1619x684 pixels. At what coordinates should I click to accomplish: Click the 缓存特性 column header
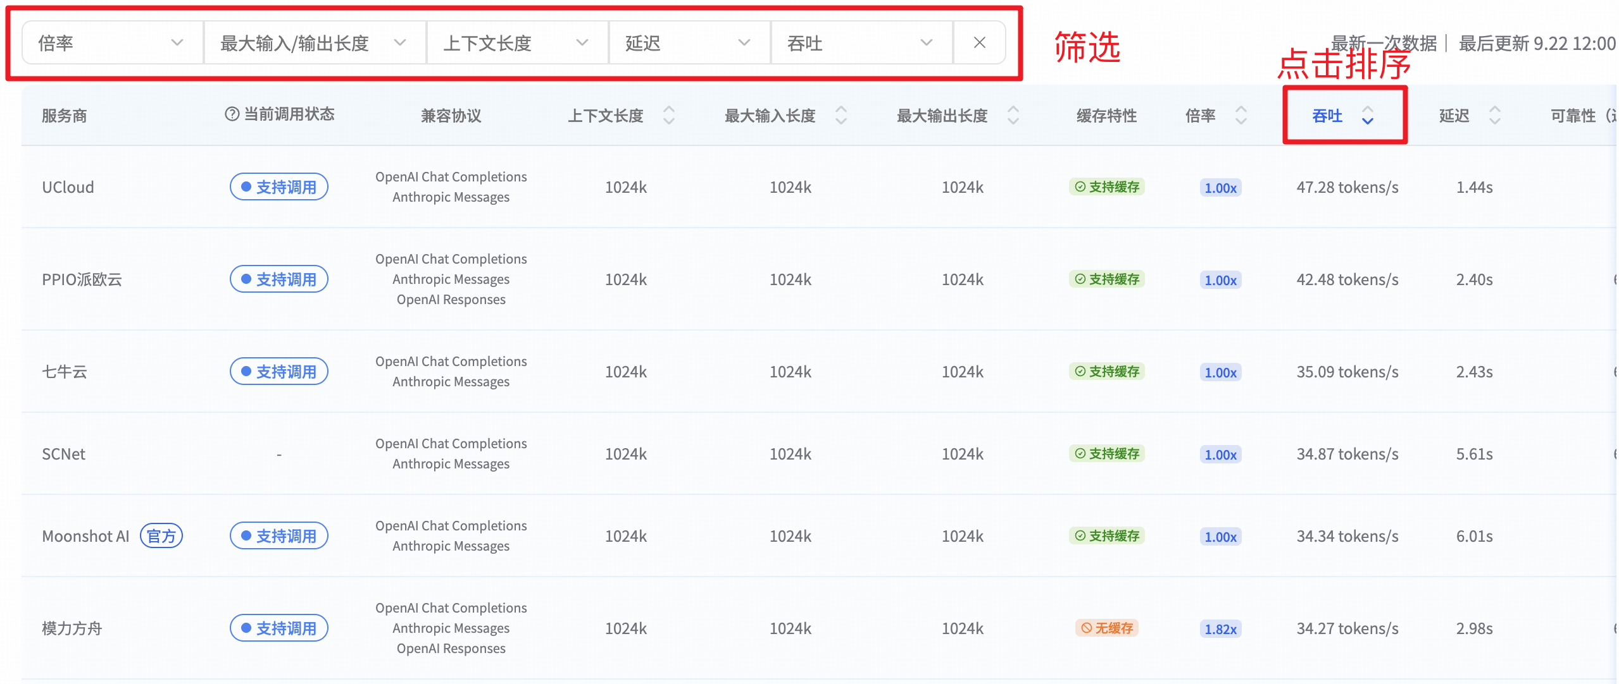[1107, 116]
